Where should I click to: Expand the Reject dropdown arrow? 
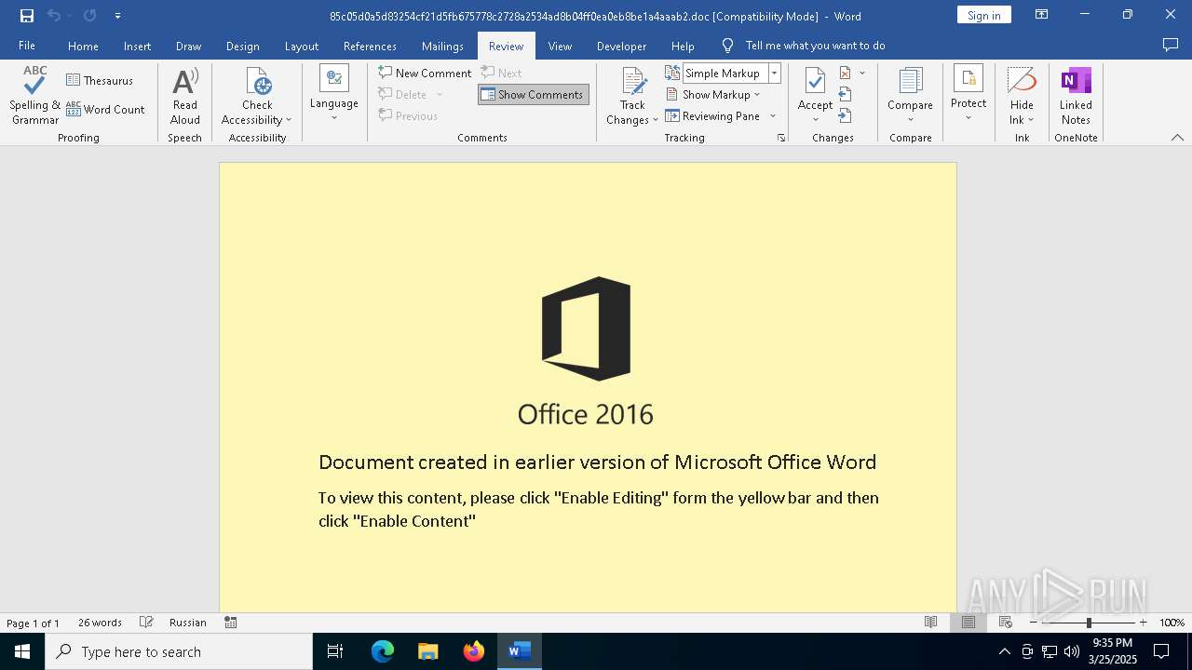coord(862,73)
